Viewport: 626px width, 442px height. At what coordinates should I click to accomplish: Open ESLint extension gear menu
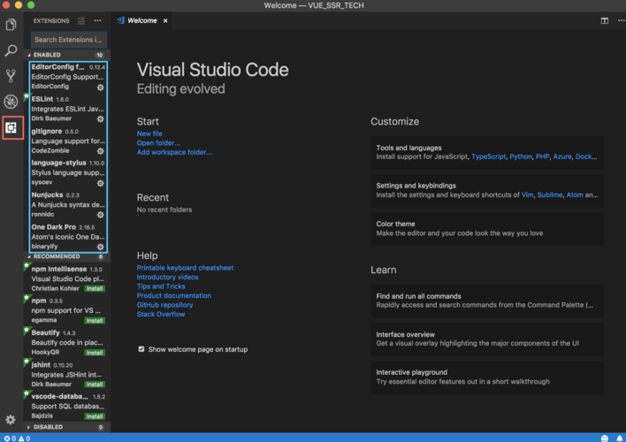101,119
